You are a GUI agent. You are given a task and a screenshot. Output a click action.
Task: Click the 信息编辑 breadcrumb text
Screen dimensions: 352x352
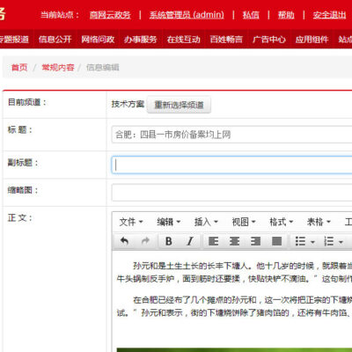tap(103, 68)
